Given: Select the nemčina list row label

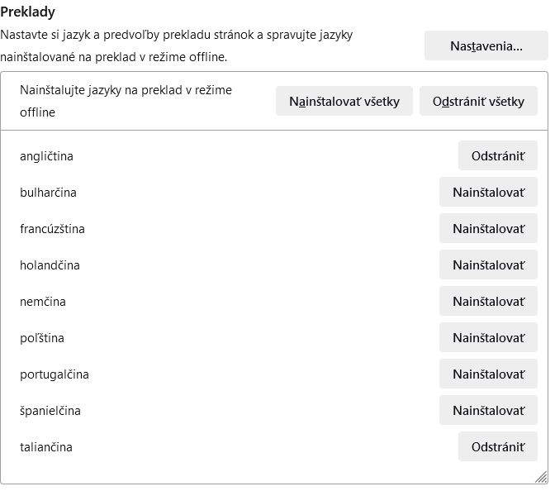Looking at the screenshot, I should click(43, 302).
